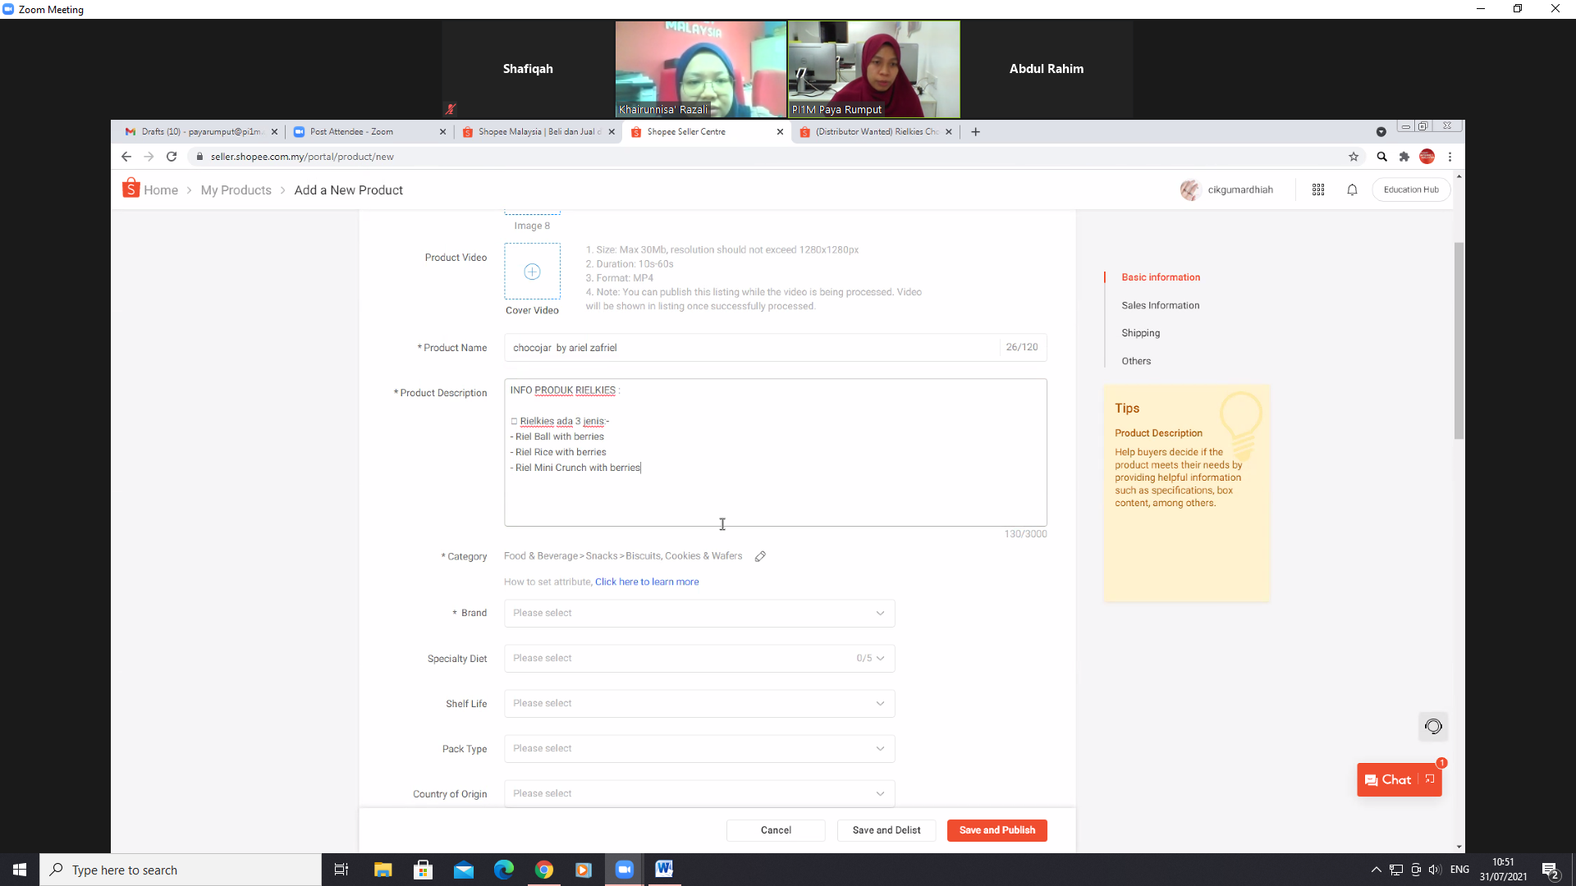This screenshot has height=886, width=1576.
Task: Select PI1M Paya Rumput video tile
Action: click(874, 69)
